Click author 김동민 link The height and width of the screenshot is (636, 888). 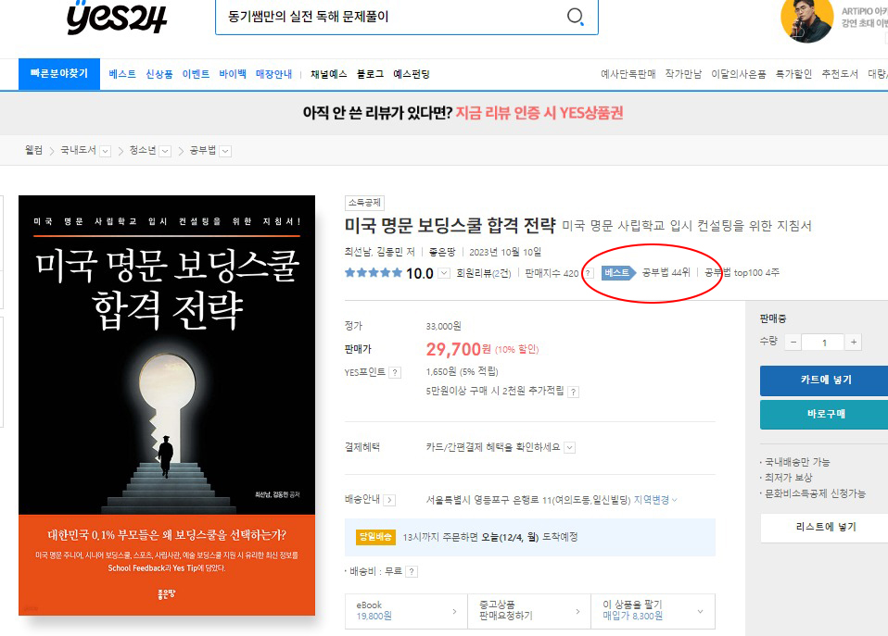(x=390, y=252)
